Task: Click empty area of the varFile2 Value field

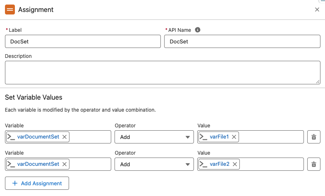Action: [272, 164]
